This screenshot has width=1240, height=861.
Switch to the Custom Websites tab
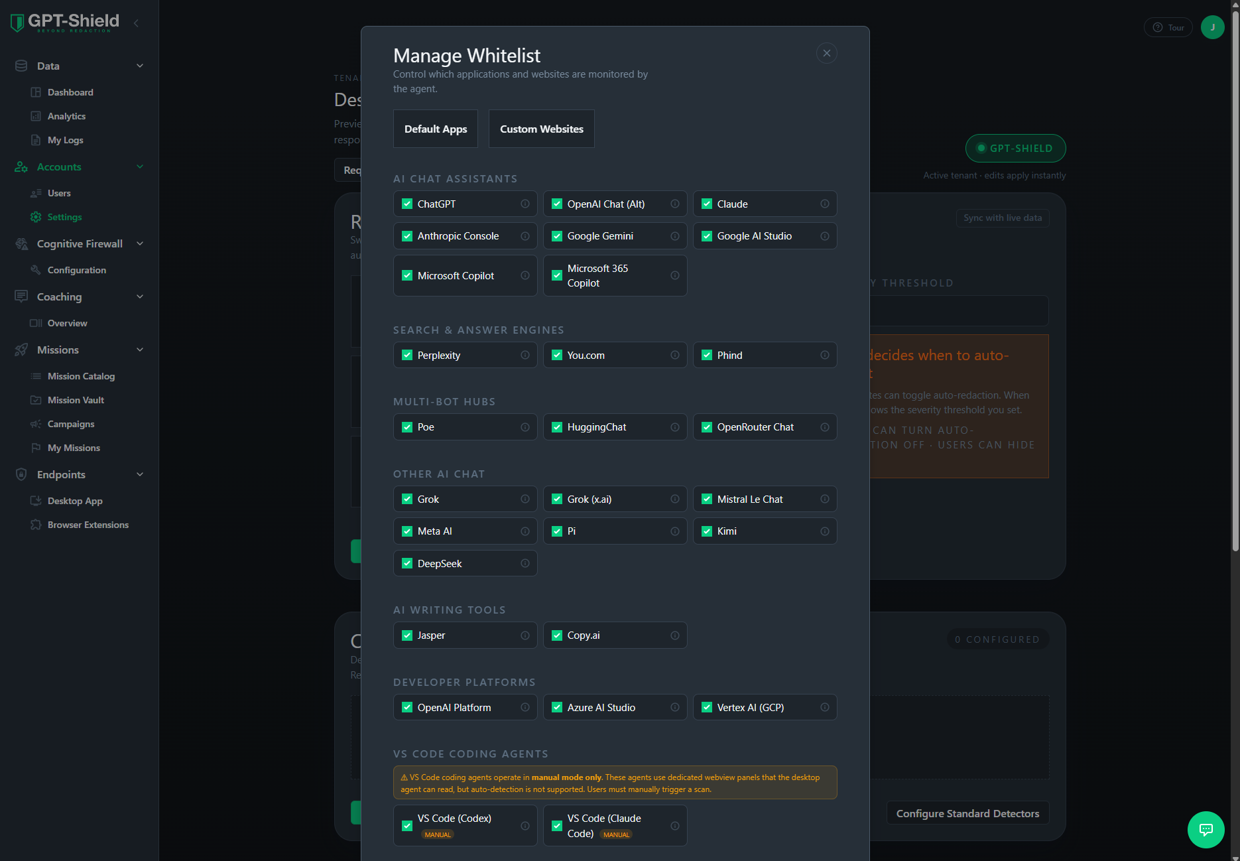[542, 129]
